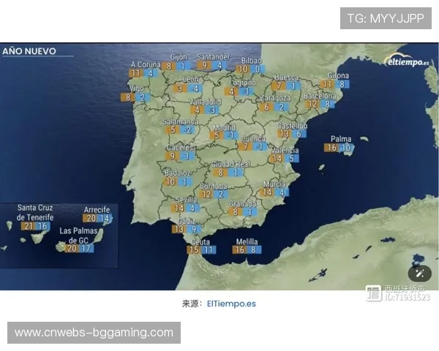Click Valencia's max temperature box
The width and height of the screenshot is (439, 351).
(277, 158)
